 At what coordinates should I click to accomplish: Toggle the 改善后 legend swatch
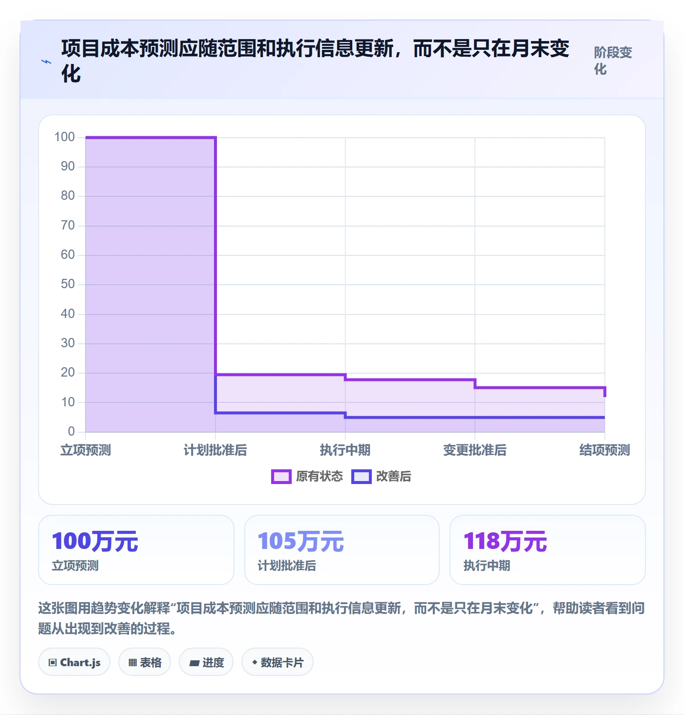pyautogui.click(x=361, y=477)
